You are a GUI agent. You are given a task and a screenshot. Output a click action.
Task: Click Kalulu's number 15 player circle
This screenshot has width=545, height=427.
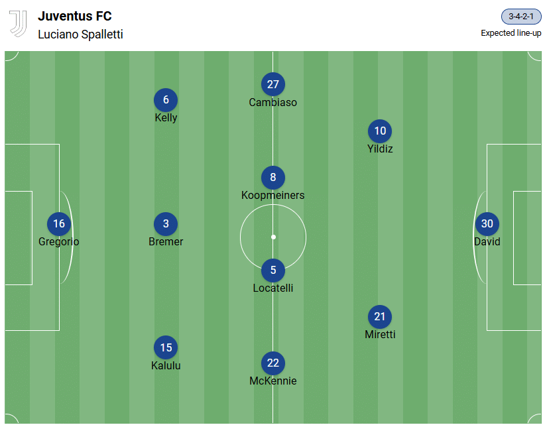pos(166,347)
